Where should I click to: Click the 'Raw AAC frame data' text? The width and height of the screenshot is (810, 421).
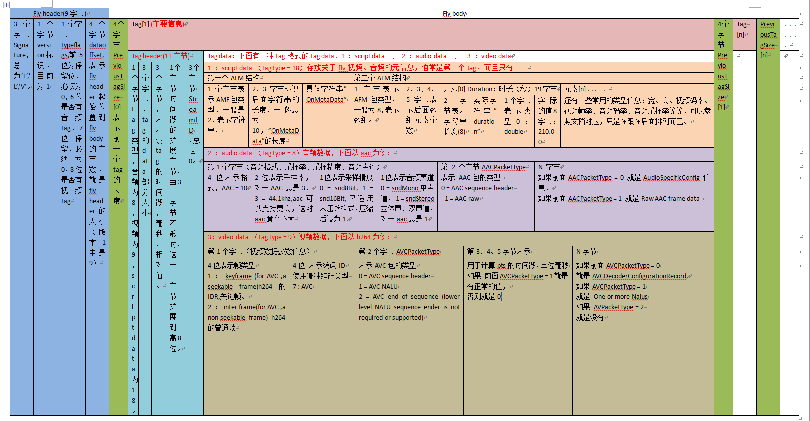point(670,199)
